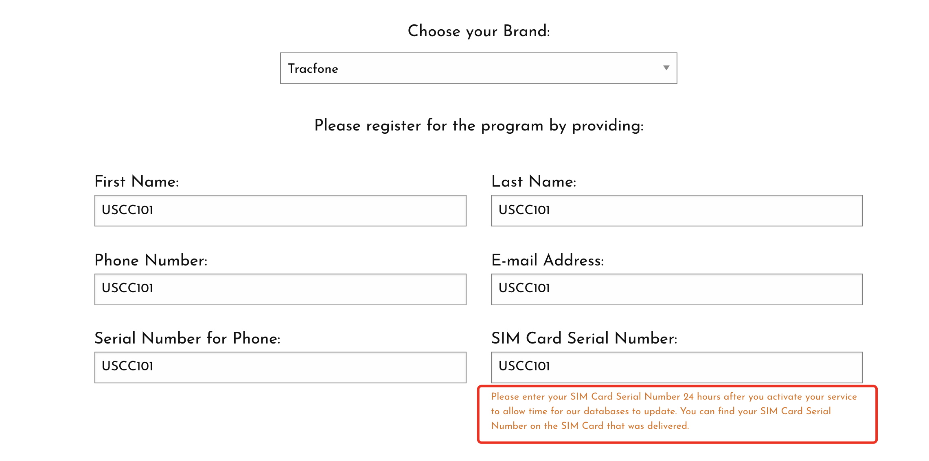Click the "Phone Number:" label
Viewport: 929px width, 461px height.
point(151,260)
